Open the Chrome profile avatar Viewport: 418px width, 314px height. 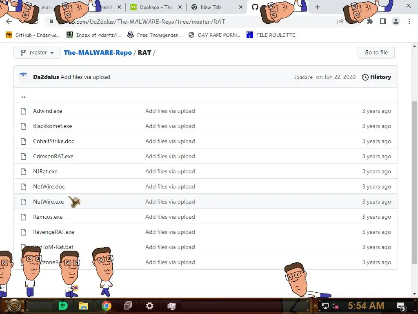[x=396, y=21]
